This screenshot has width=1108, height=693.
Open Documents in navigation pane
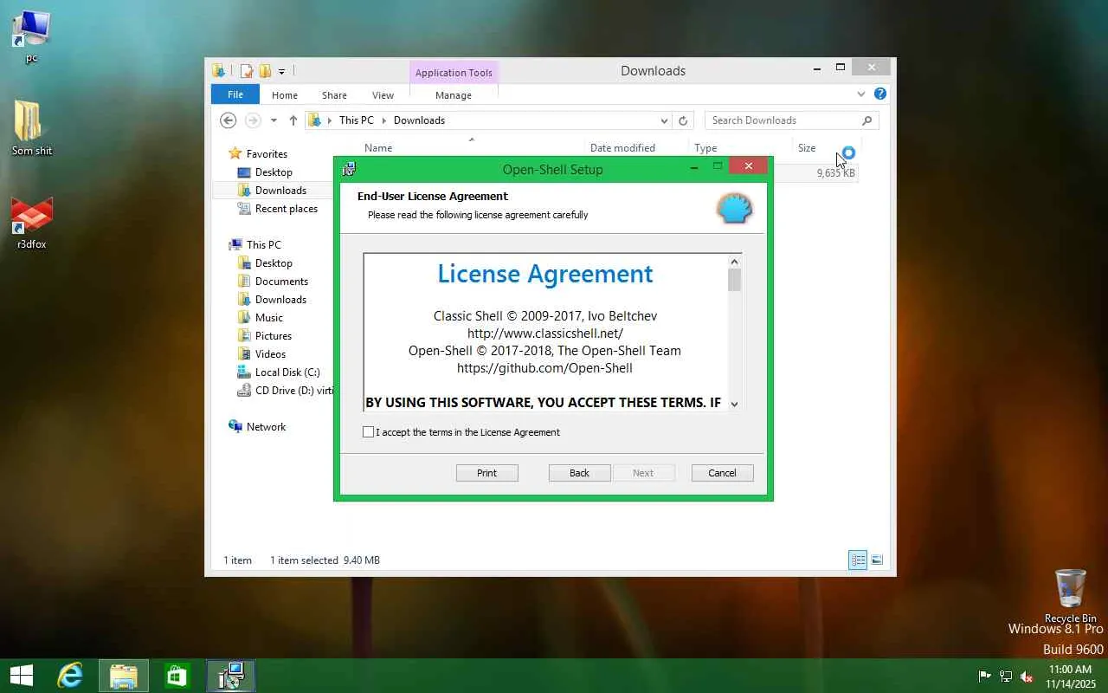(x=281, y=282)
